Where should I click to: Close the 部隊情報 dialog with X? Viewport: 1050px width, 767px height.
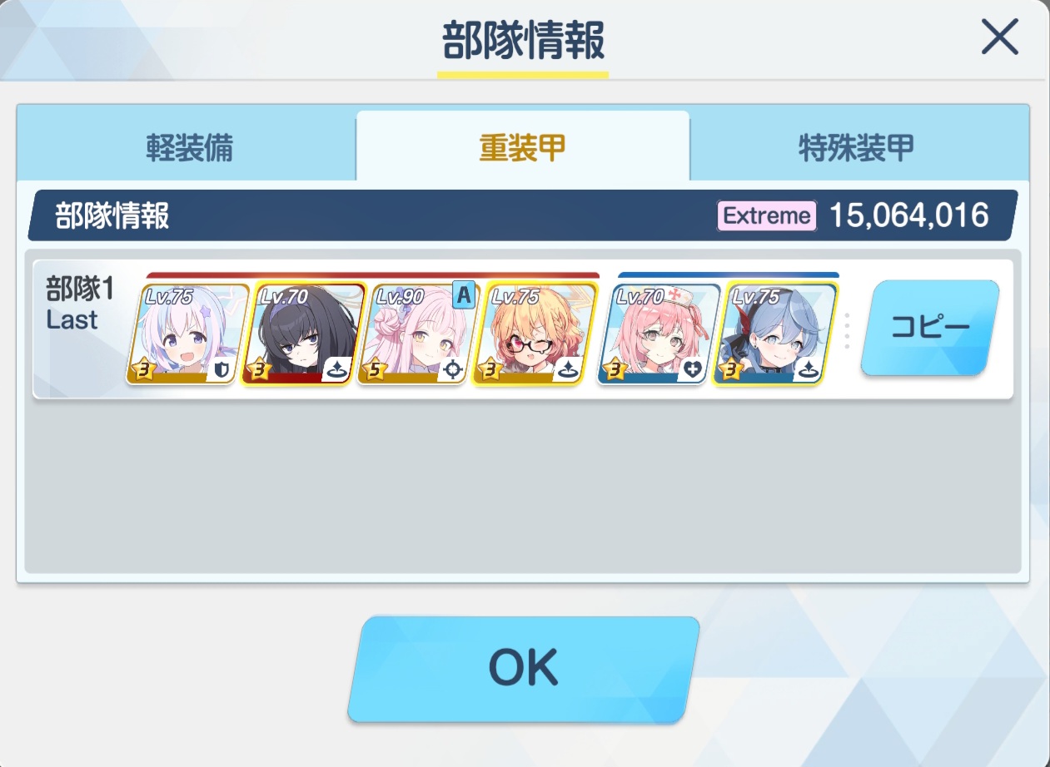click(x=1000, y=37)
